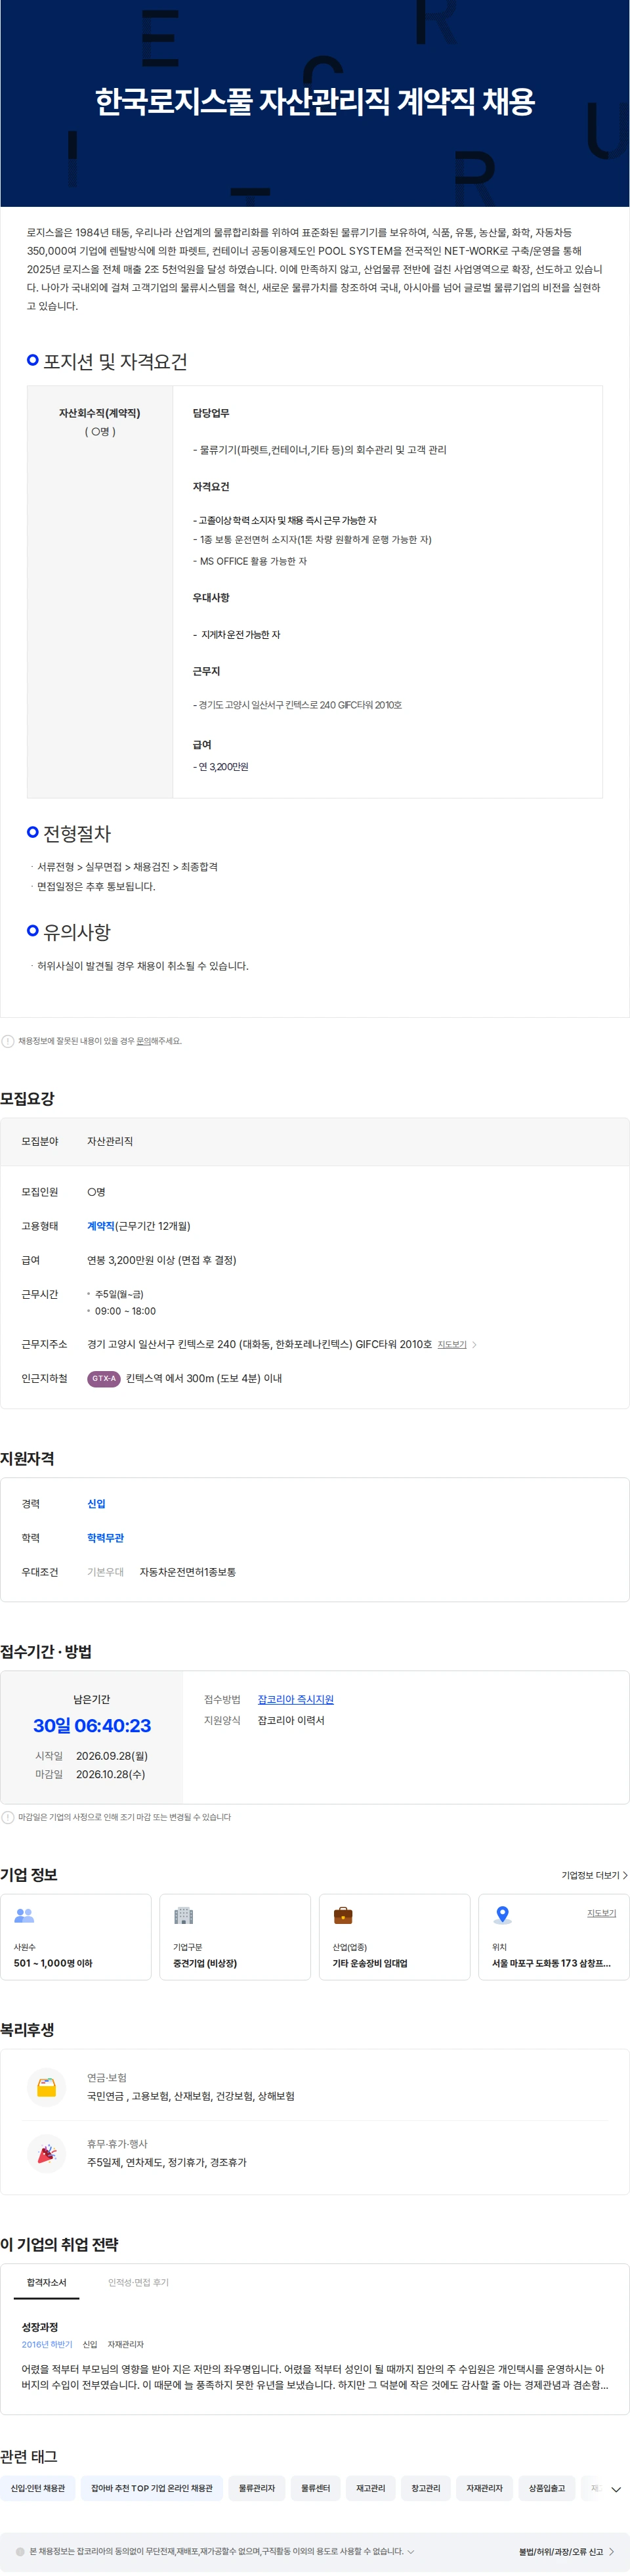Select the 신입·인턴 채용관 tag
This screenshot has height=2576, width=630.
[x=38, y=2488]
